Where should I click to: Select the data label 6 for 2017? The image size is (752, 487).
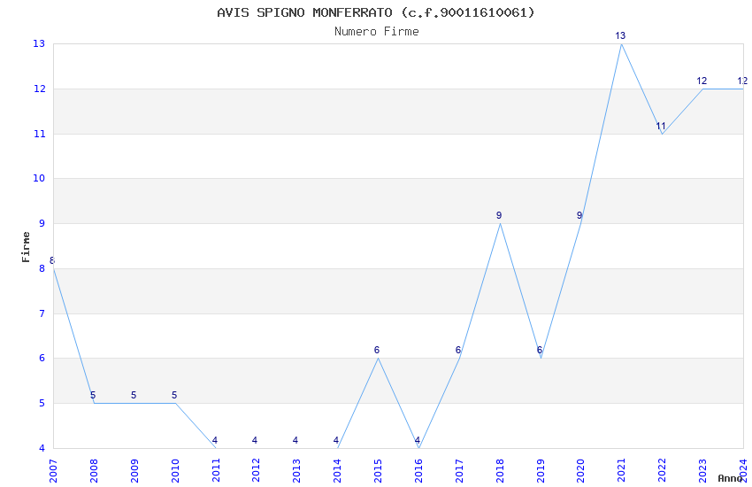click(x=458, y=351)
